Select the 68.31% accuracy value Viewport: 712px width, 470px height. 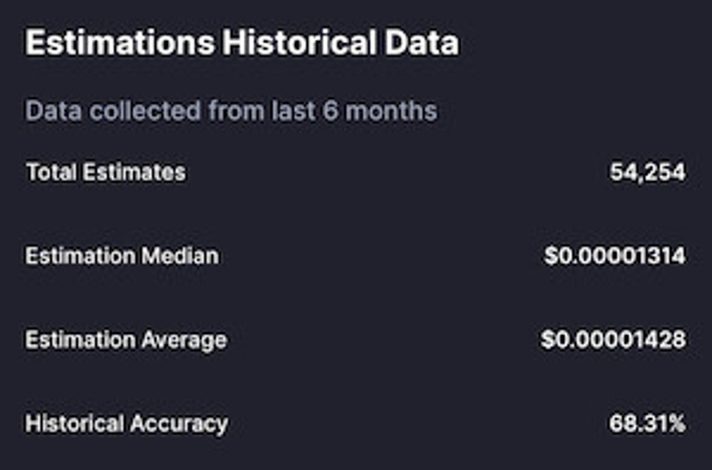(x=647, y=423)
